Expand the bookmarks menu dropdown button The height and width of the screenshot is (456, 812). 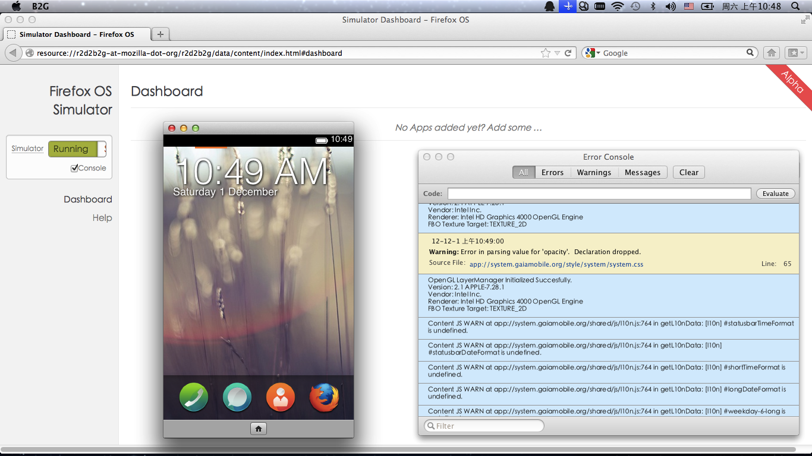(795, 53)
